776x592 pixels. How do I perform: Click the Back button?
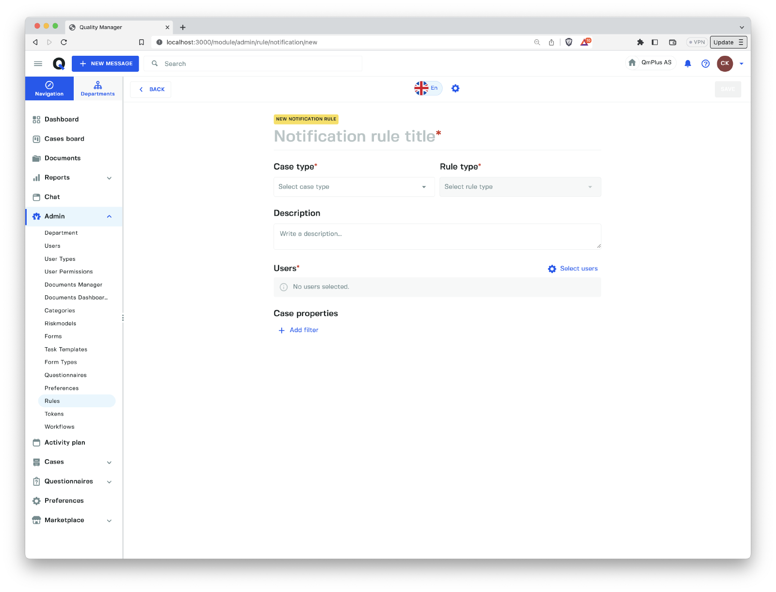151,89
